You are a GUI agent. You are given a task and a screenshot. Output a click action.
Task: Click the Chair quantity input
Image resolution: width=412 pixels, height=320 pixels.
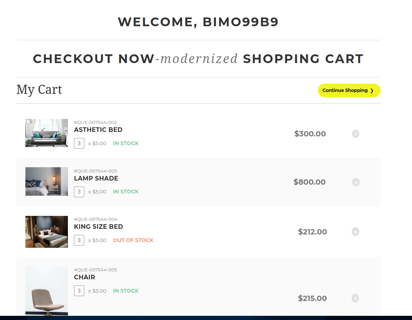click(x=79, y=291)
